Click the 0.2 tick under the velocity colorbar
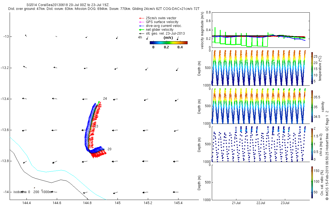The width and height of the screenshot is (331, 206). point(166,47)
